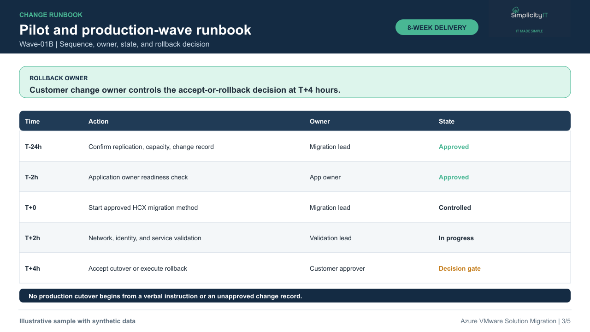Image resolution: width=590 pixels, height=332 pixels.
Task: Click the 8-WEEK DELIVERY badge
Action: (x=437, y=27)
